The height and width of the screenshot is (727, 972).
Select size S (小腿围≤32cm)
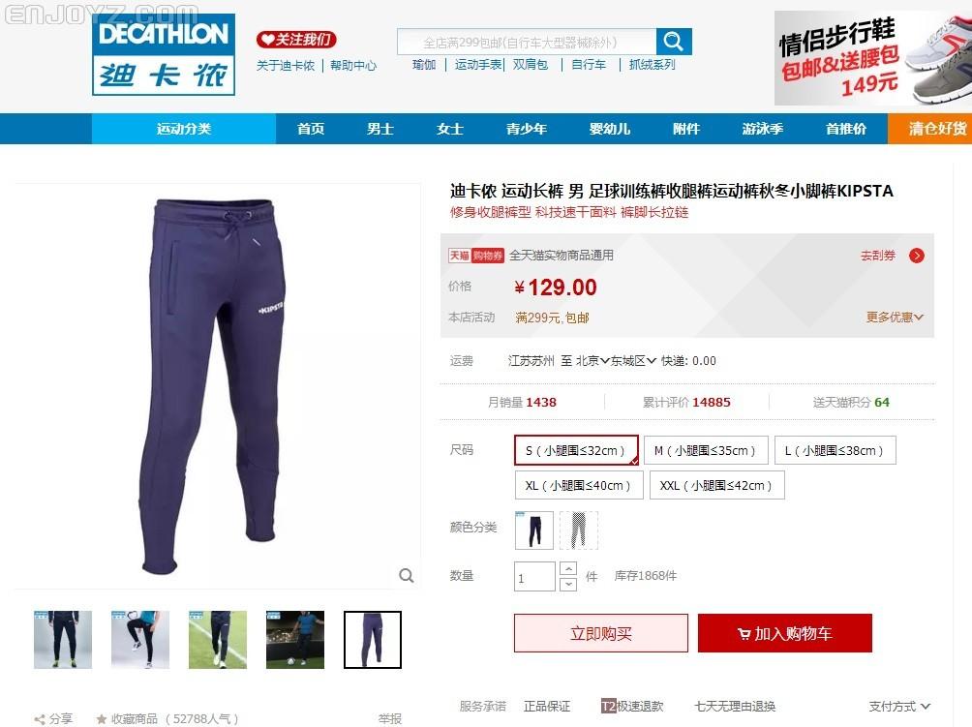coord(576,450)
